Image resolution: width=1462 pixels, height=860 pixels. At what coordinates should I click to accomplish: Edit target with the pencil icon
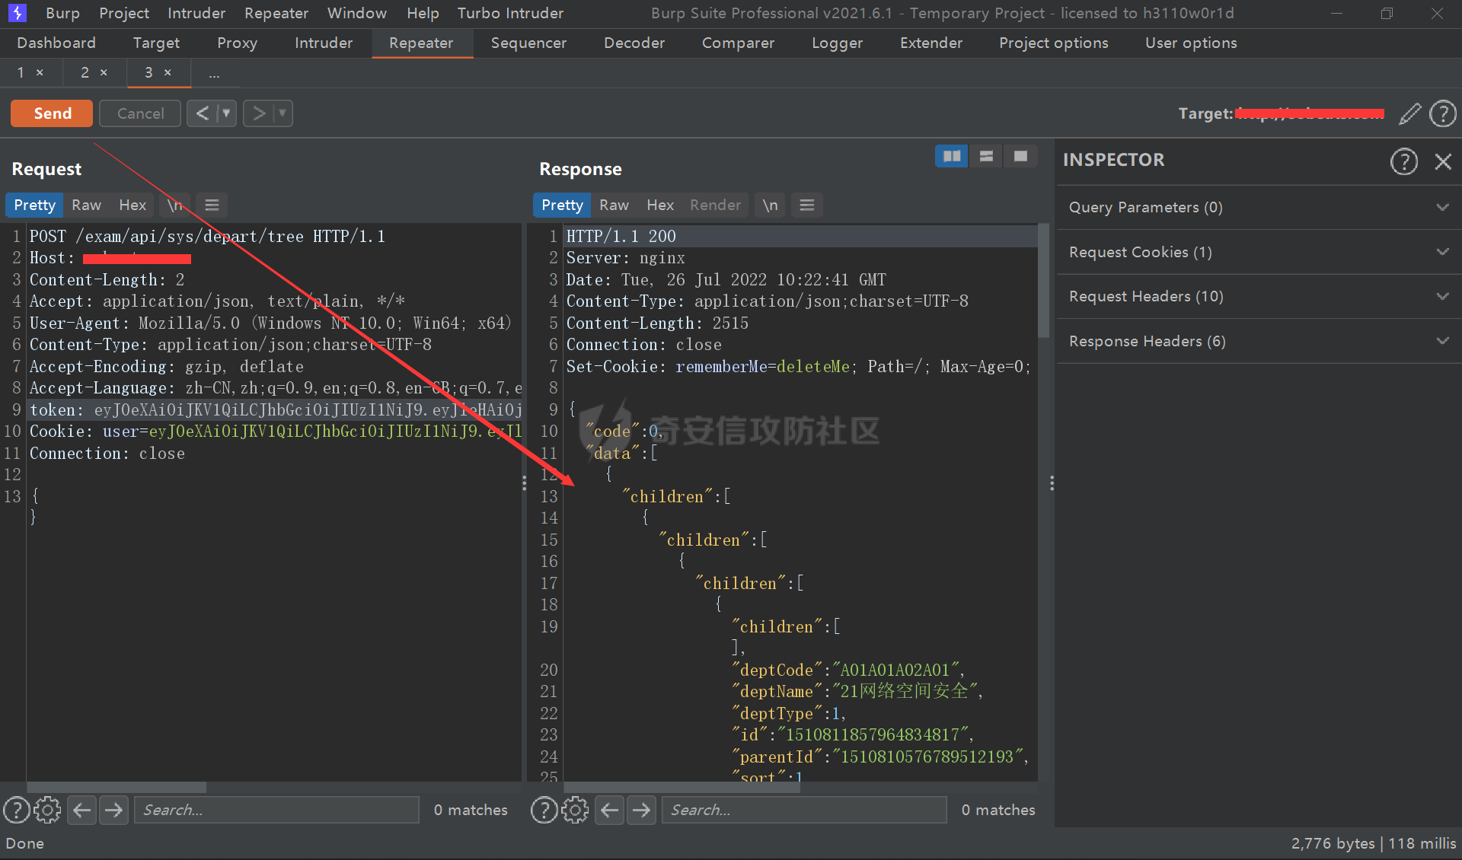coord(1409,114)
